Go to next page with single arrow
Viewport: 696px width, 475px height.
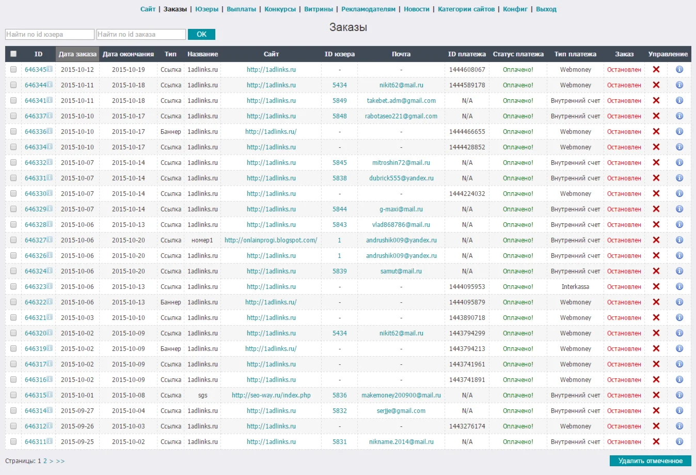tap(51, 461)
